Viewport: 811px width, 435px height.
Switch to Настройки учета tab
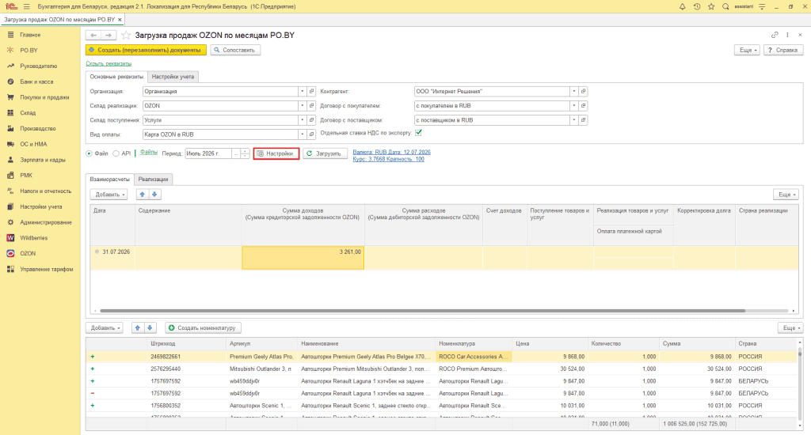point(173,77)
